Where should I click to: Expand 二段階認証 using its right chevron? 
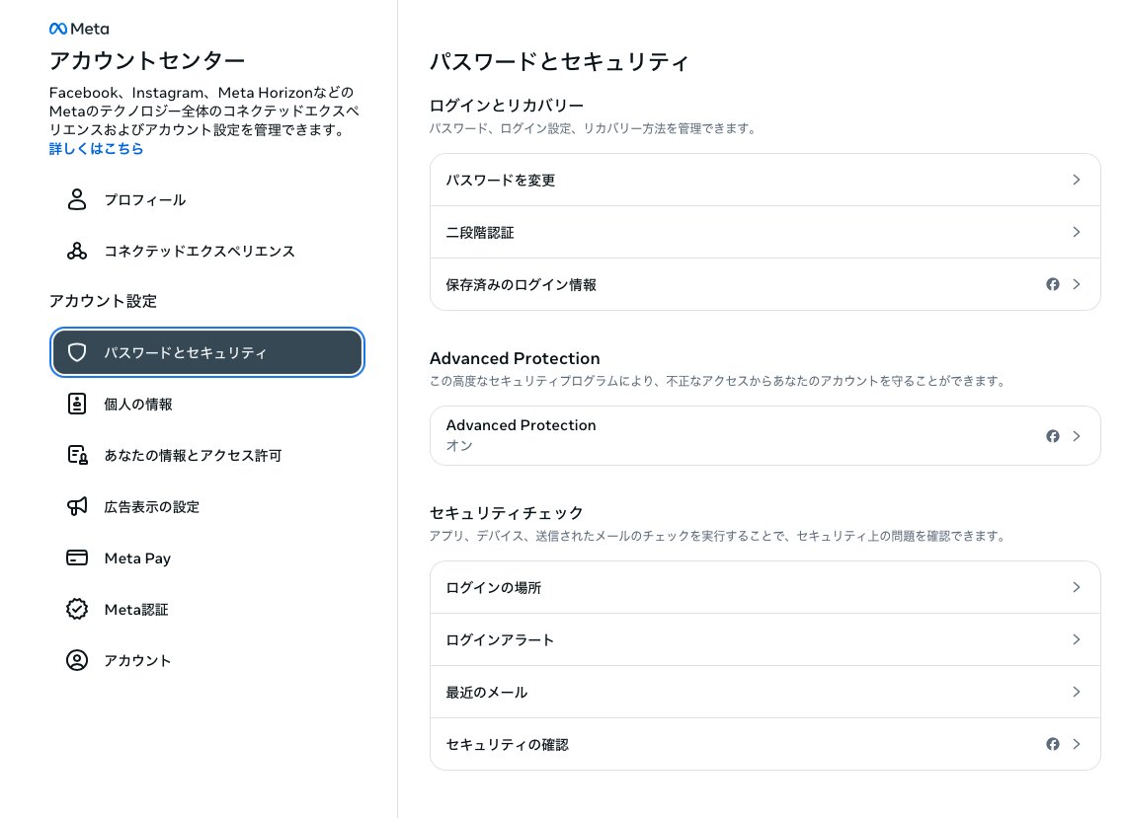(x=1076, y=232)
